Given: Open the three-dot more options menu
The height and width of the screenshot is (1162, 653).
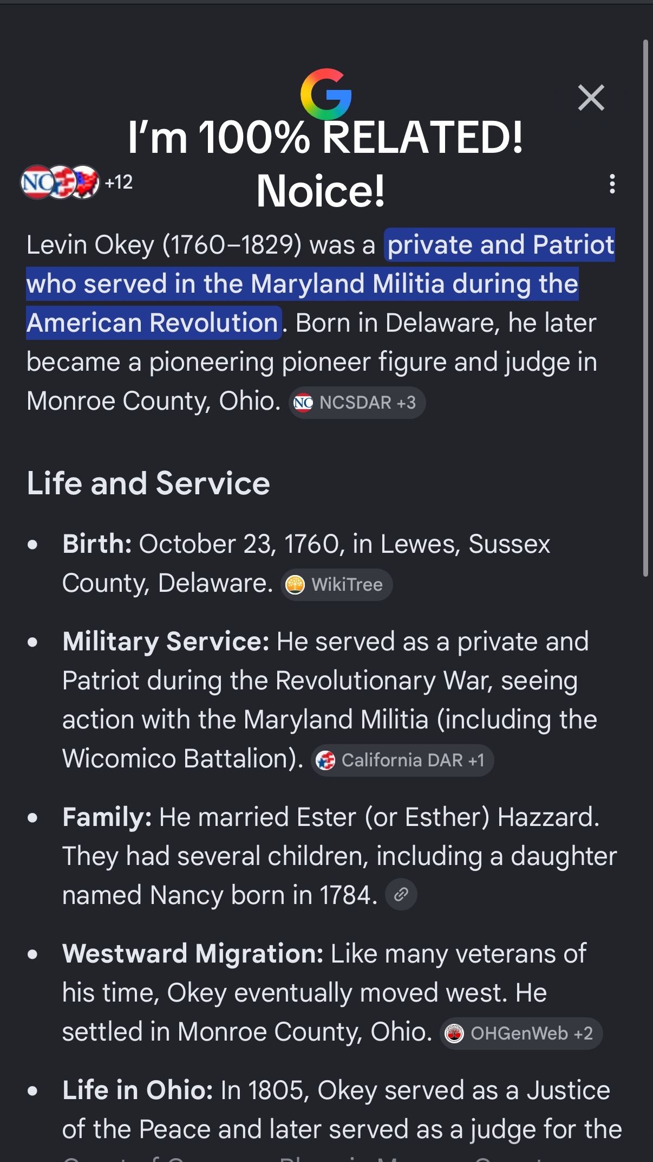Looking at the screenshot, I should pos(612,184).
